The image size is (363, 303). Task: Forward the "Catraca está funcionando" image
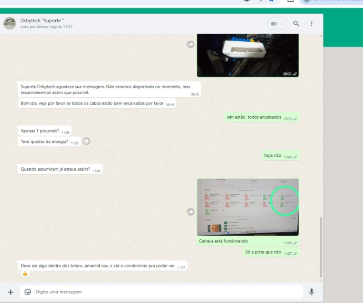coord(190,212)
